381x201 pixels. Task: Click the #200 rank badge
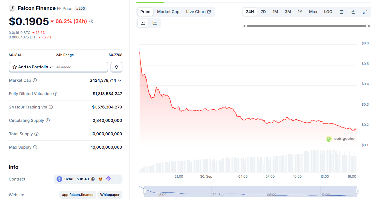point(80,9)
